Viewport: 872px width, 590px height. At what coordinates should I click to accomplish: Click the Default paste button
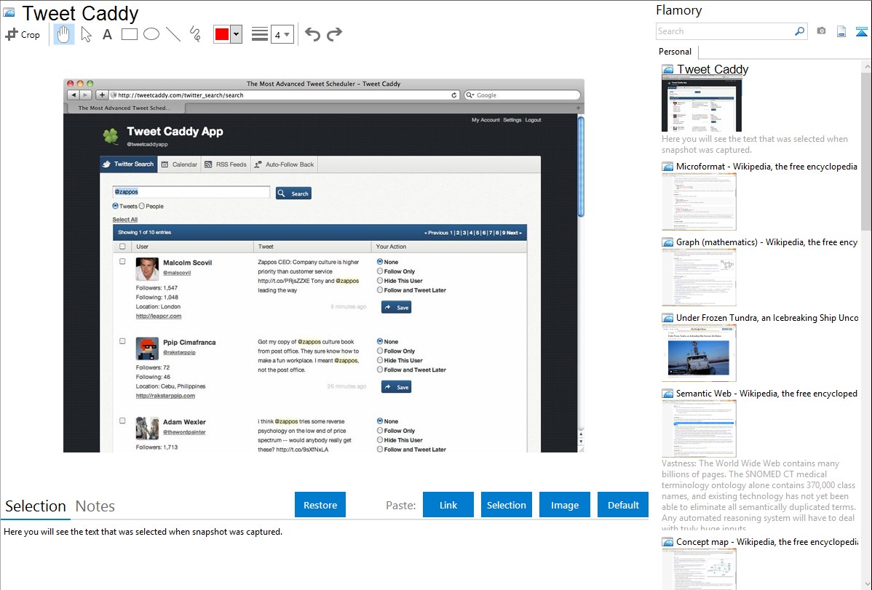[623, 504]
